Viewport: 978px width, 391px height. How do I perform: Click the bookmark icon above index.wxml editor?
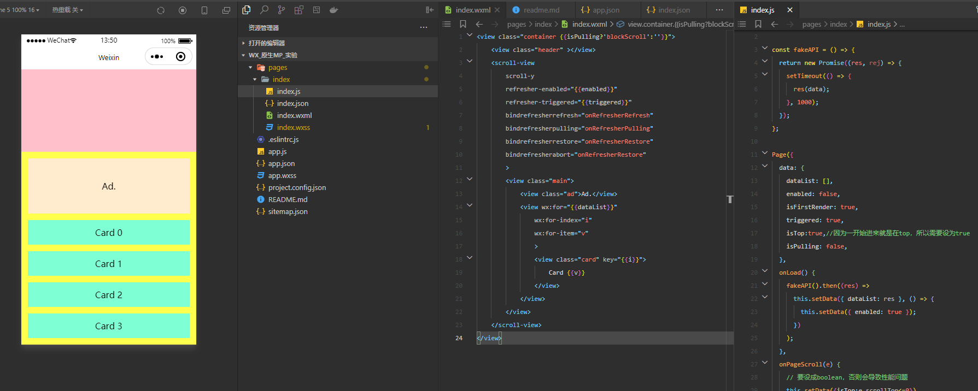tap(463, 24)
